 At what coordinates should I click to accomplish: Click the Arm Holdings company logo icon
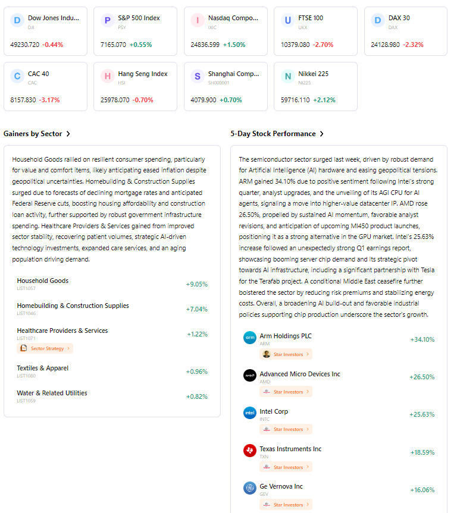[250, 337]
